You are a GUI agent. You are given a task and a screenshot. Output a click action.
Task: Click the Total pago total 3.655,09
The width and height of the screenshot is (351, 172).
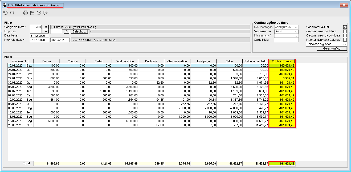[x=203, y=163]
